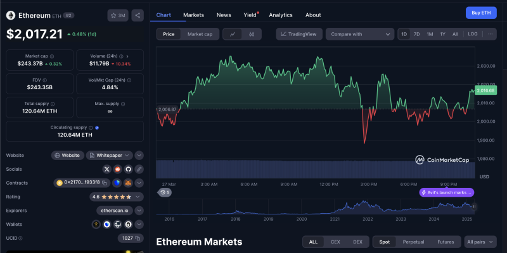Viewport: 507px width, 253px height.
Task: Set chart range to 1D
Action: point(404,34)
